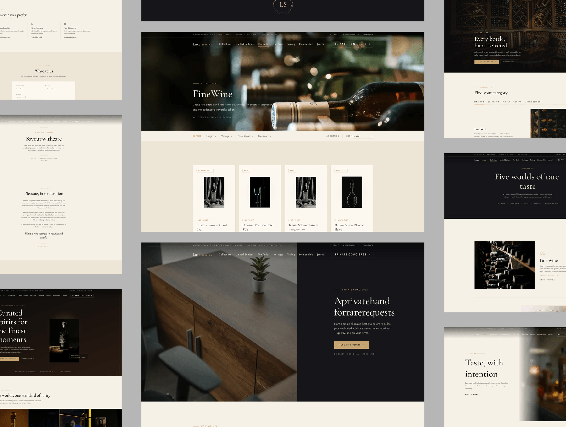Image resolution: width=566 pixels, height=427 pixels.
Task: Select Cognac tab under Find your category
Action: [x=517, y=102]
